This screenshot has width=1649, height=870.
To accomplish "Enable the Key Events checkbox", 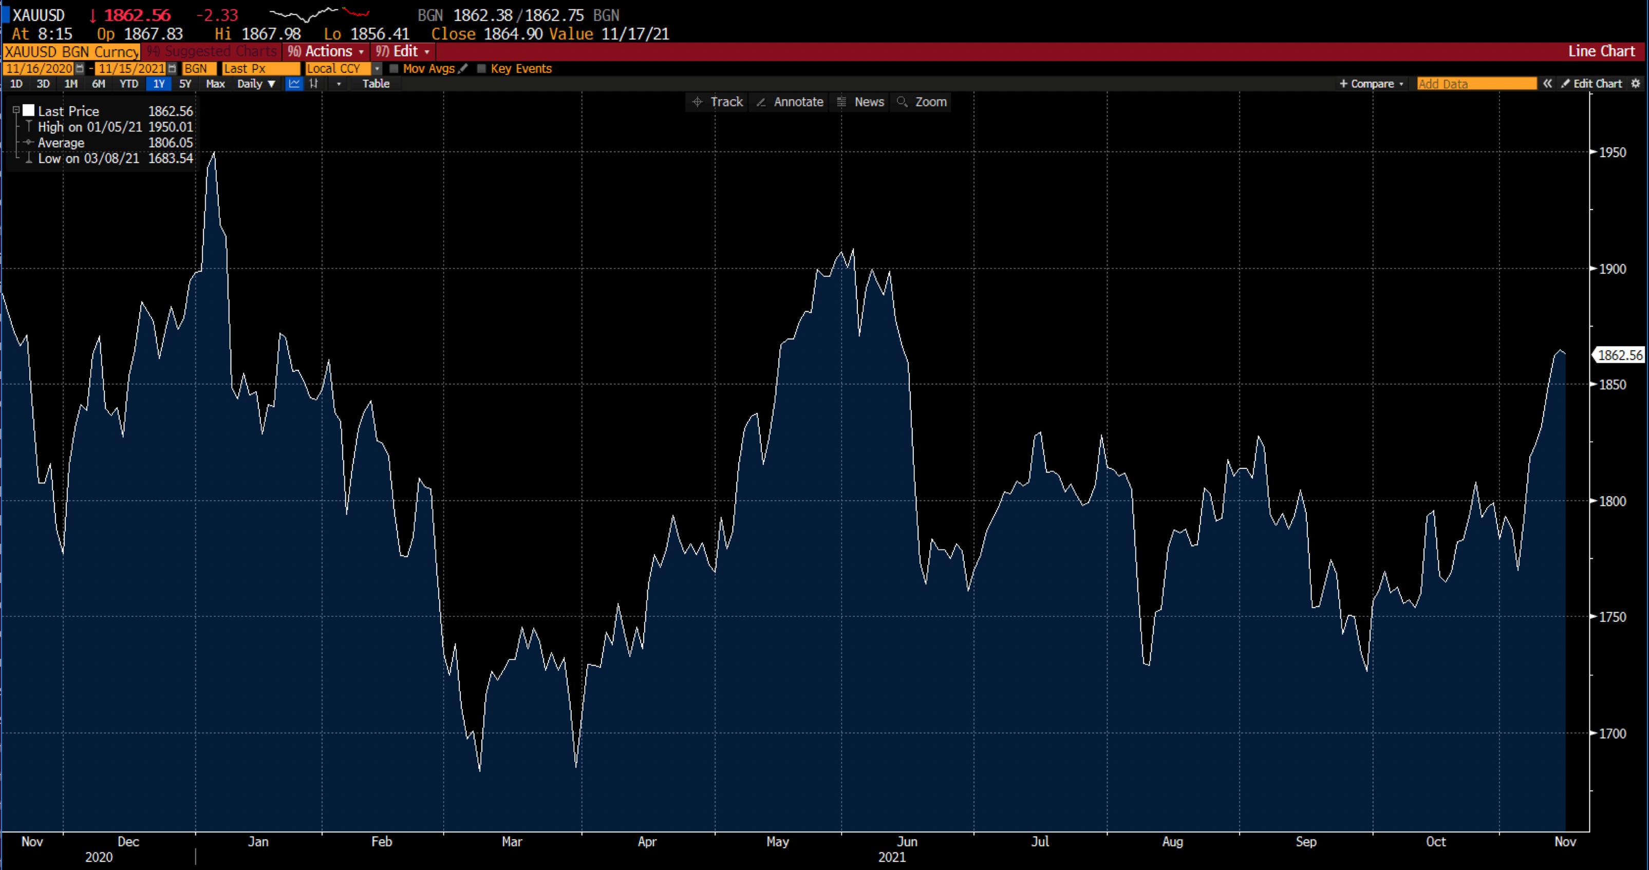I will point(482,68).
